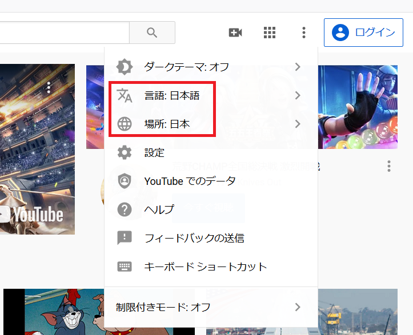The image size is (413, 335).
Task: Open ヘルプ menu entry
Action: click(x=211, y=209)
